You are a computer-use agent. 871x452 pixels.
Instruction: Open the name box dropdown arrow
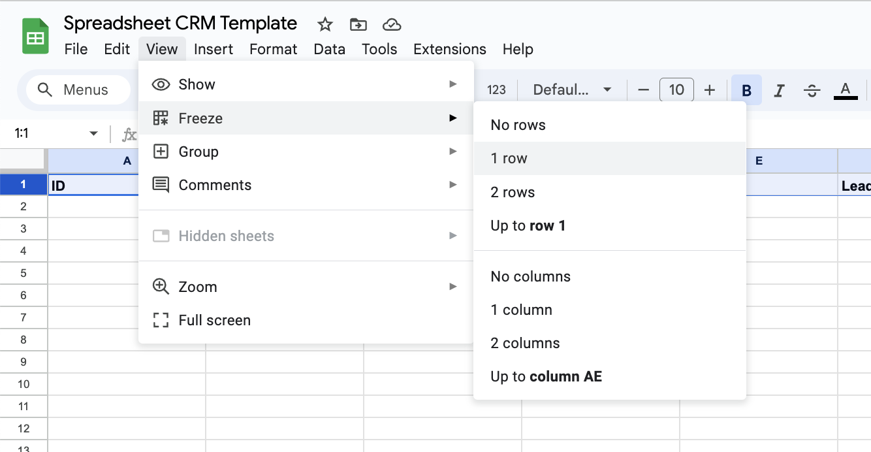coord(93,134)
